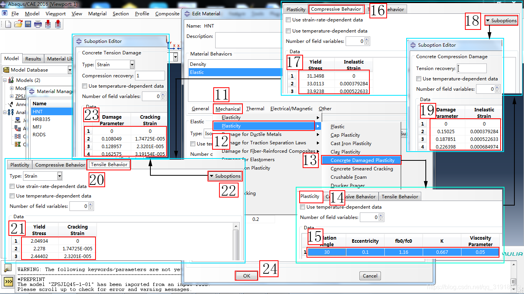Screen dimensions: 524x294
Task: Click the material Description text field
Action: click(x=248, y=40)
